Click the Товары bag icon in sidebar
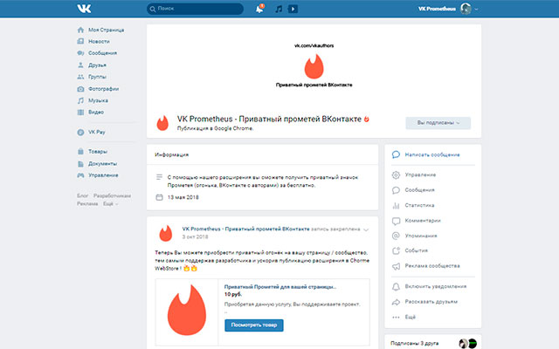The width and height of the screenshot is (559, 349). pyautogui.click(x=80, y=151)
